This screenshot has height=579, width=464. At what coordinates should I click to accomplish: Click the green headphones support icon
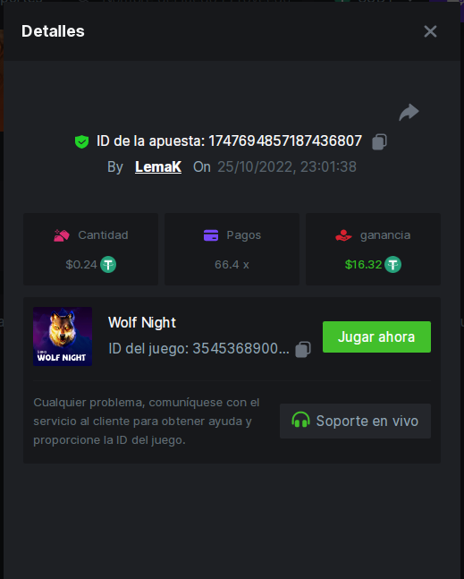[300, 421]
